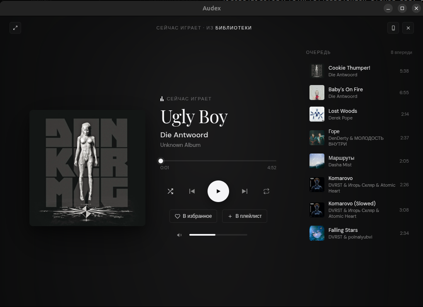Click the Komarovo (Slowed) cover thumbnail
The width and height of the screenshot is (423, 307).
[317, 210]
